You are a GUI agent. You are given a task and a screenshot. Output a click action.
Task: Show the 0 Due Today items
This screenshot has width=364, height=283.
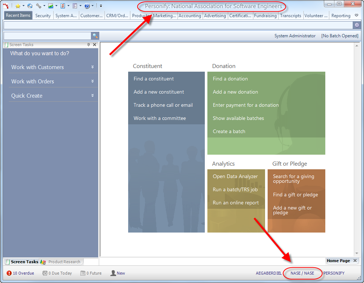[x=57, y=273]
